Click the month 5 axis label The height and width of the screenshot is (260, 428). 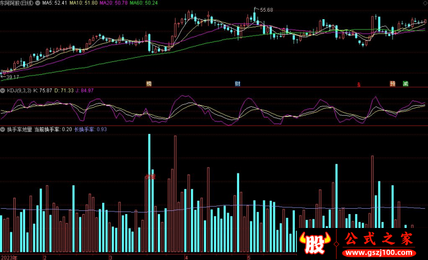[x=249, y=257]
